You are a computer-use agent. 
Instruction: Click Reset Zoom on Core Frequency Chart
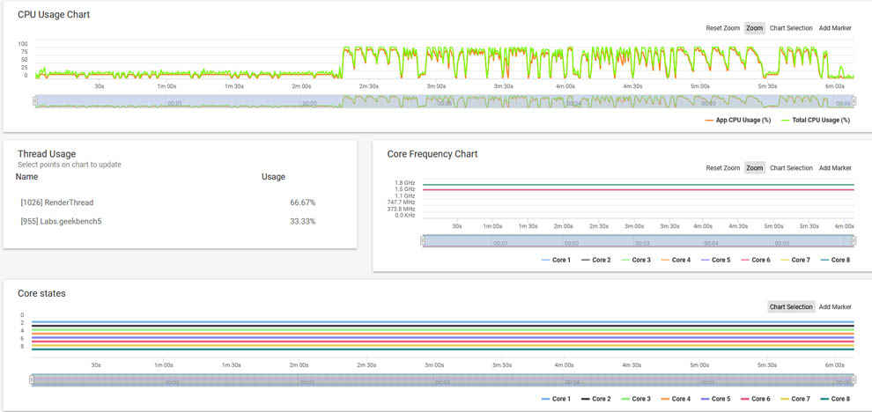click(x=722, y=168)
